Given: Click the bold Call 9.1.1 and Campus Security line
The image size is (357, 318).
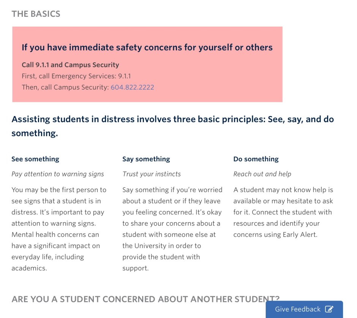Looking at the screenshot, I should pyautogui.click(x=70, y=65).
